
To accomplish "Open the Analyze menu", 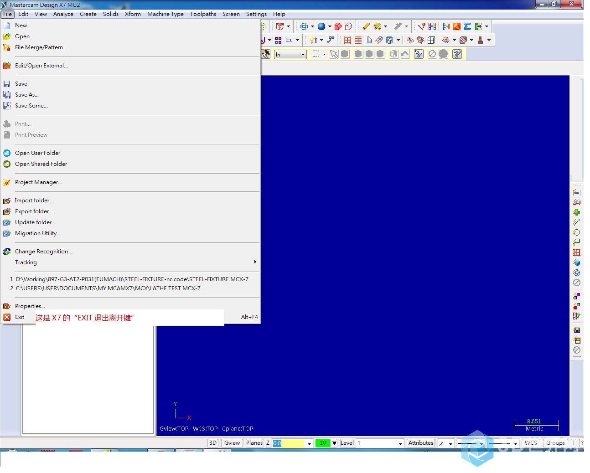I will pos(63,14).
